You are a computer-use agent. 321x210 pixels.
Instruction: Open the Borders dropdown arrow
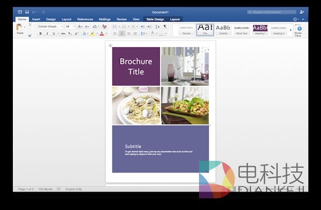coord(166,34)
